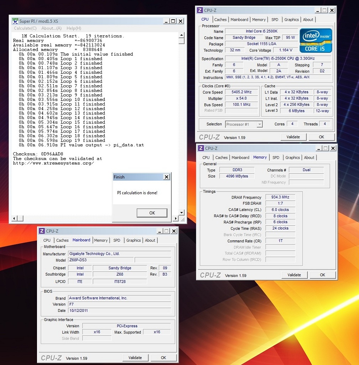This screenshot has height=365, width=359.
Task: Click the processor name 'Intel Core i5 2500K'
Action: [x=261, y=31]
